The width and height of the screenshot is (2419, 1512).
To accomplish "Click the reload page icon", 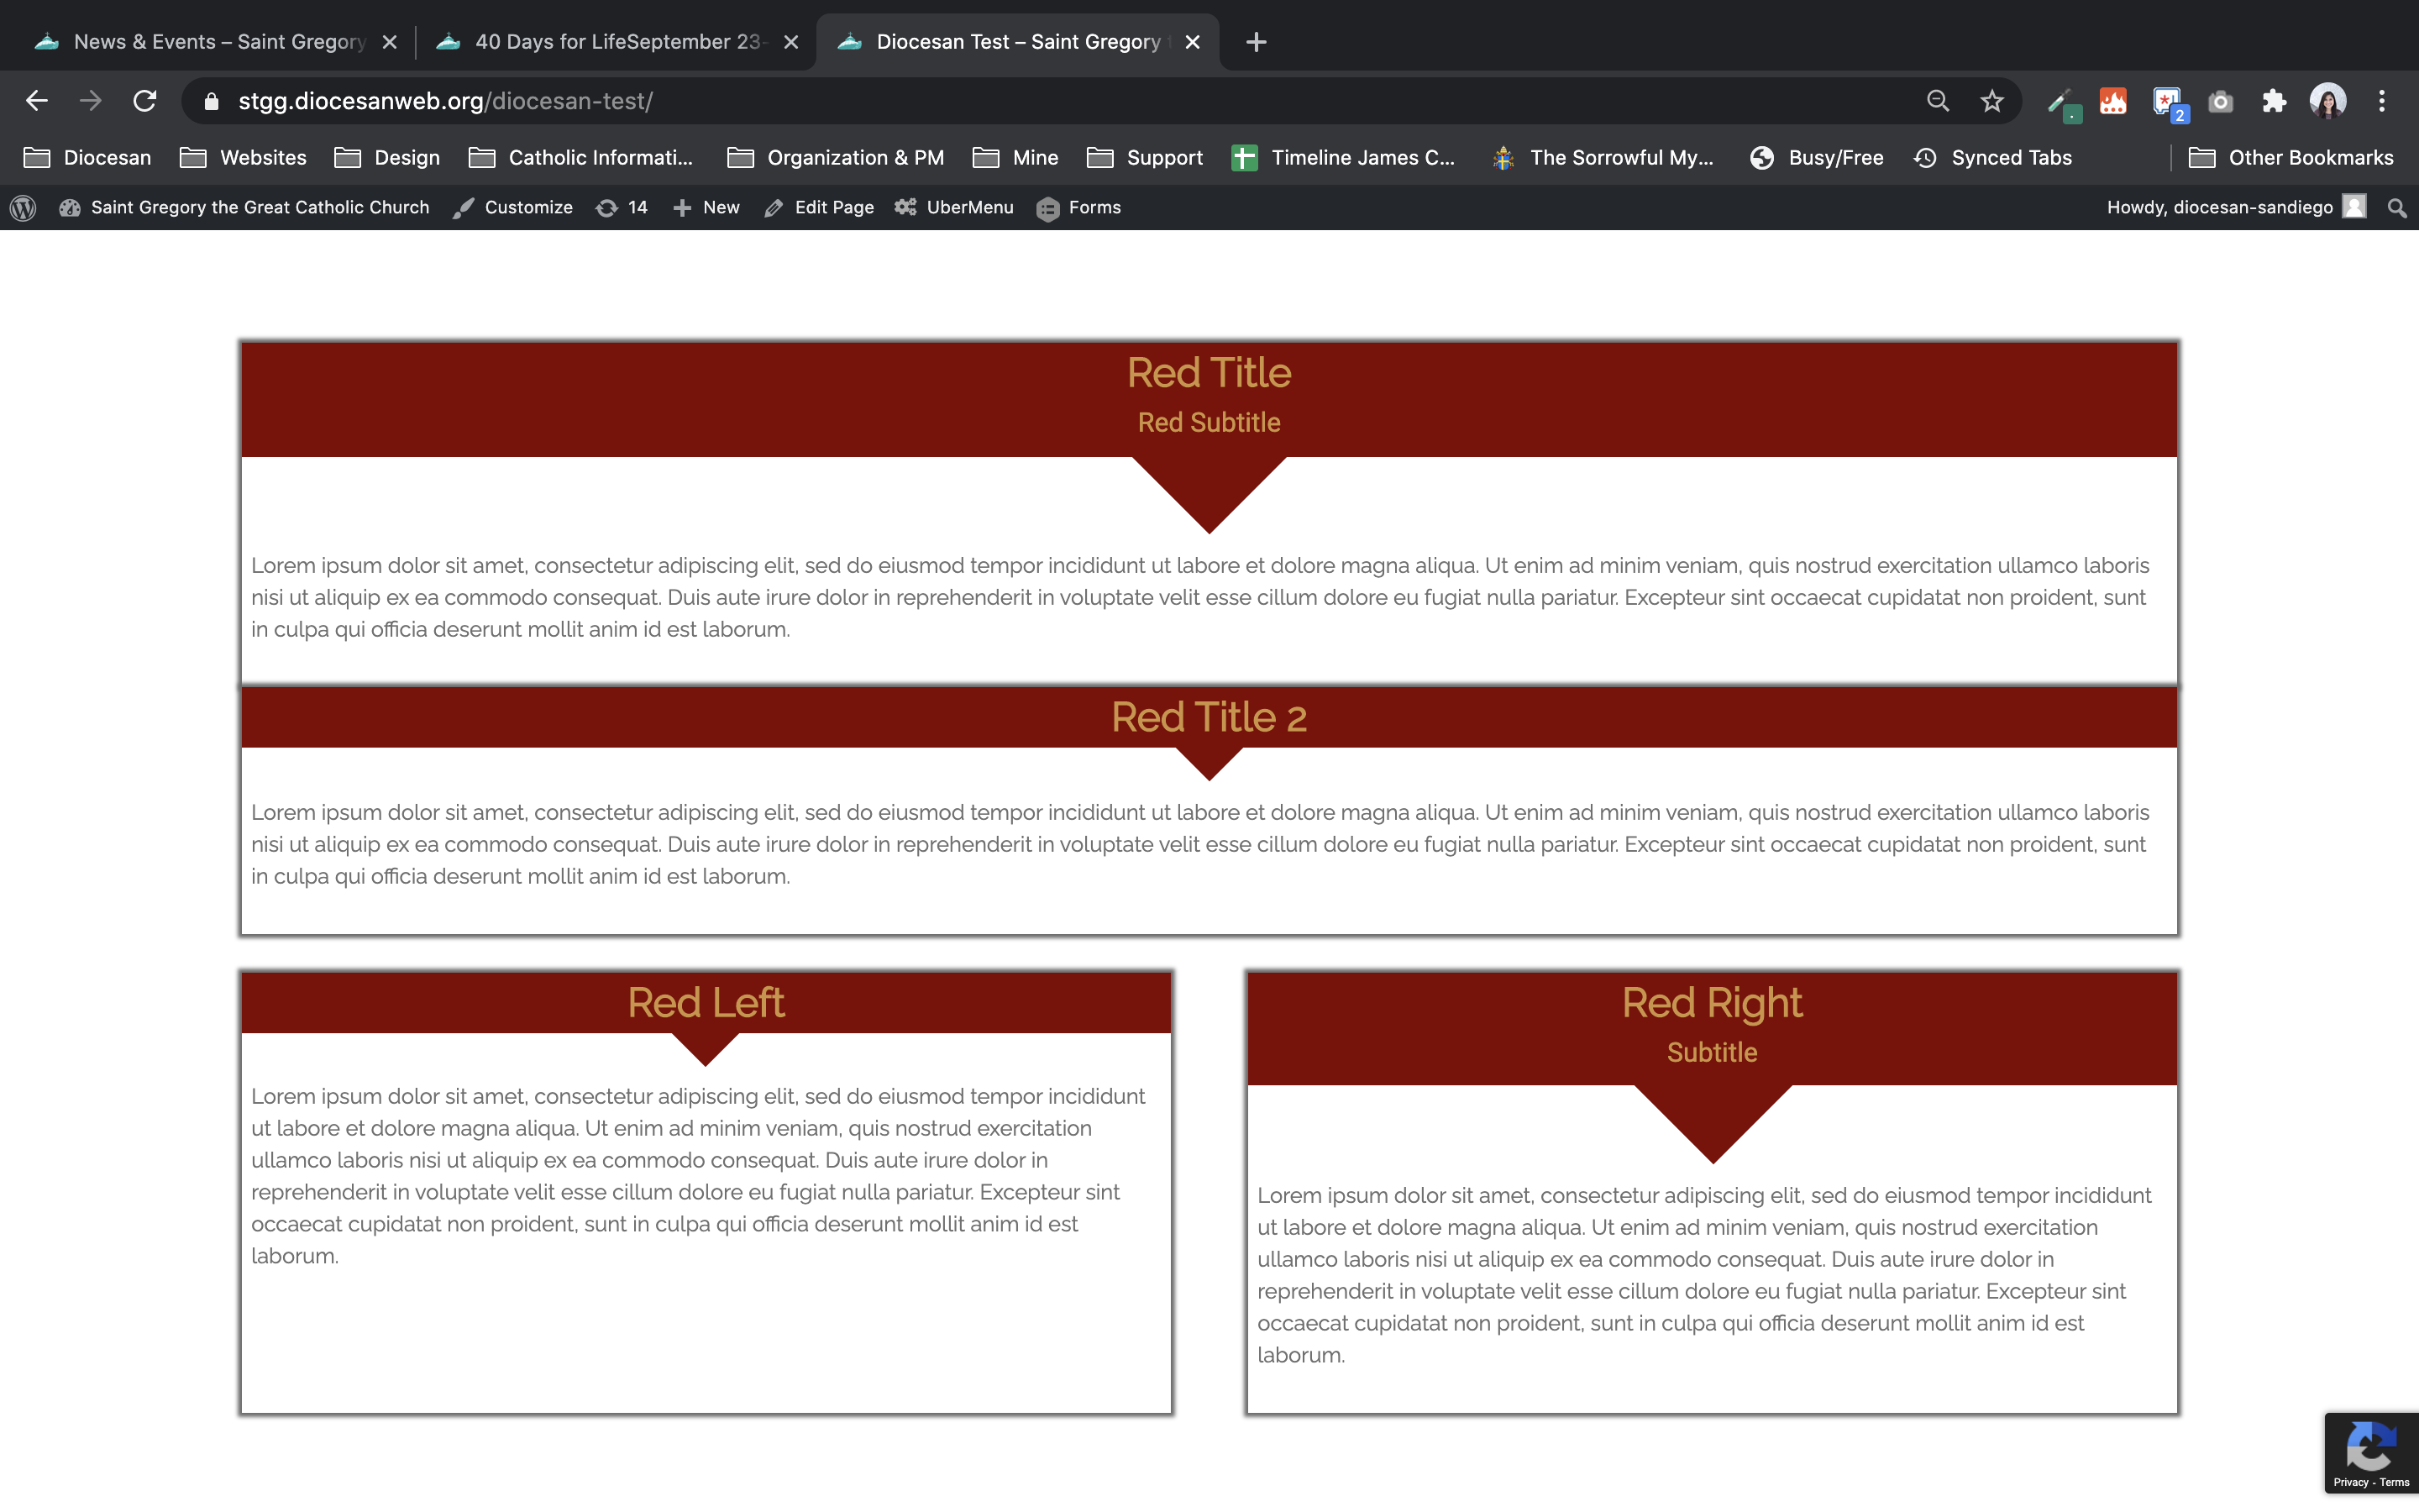I will pyautogui.click(x=145, y=101).
